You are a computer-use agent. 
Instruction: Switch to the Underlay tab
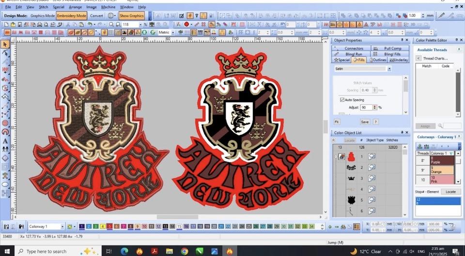pos(399,60)
